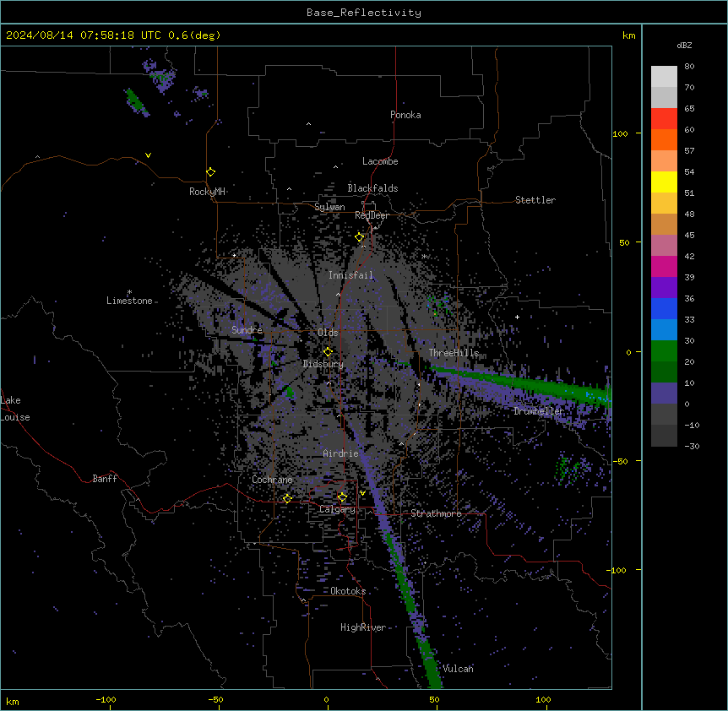Select the Airdrie label
Screen dimensions: 728x711
point(341,453)
